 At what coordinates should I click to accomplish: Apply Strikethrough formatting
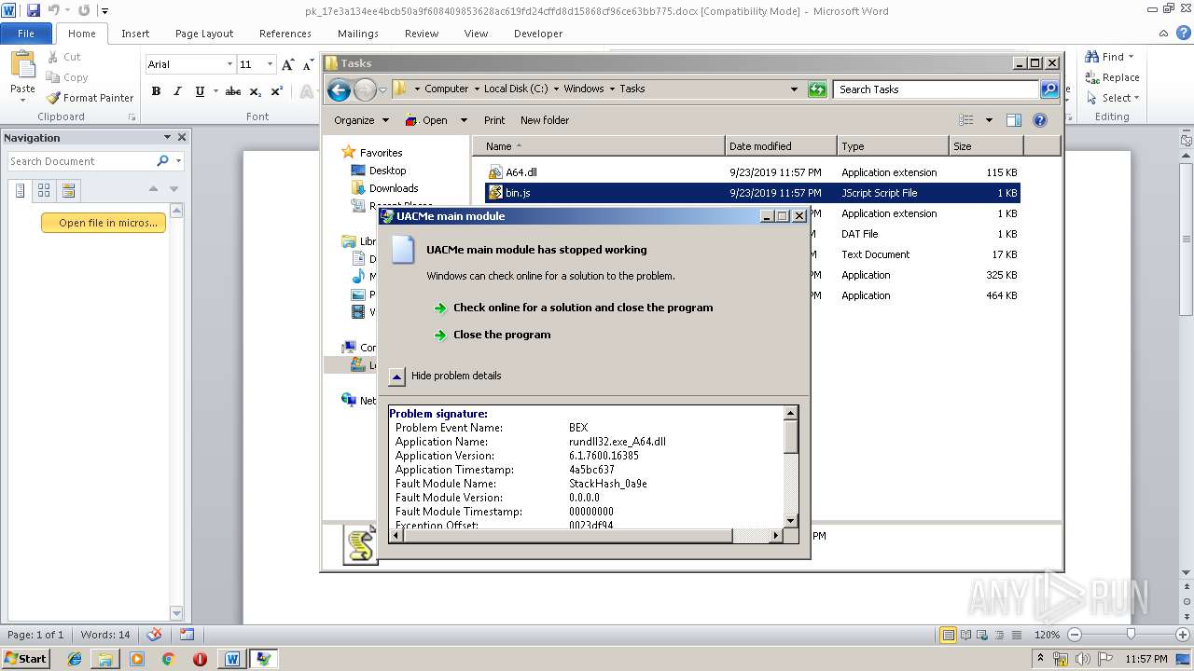click(233, 91)
